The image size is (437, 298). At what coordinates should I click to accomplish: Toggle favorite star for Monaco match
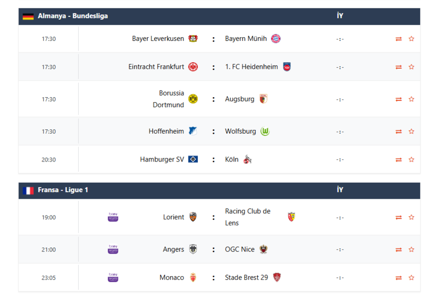pyautogui.click(x=411, y=277)
